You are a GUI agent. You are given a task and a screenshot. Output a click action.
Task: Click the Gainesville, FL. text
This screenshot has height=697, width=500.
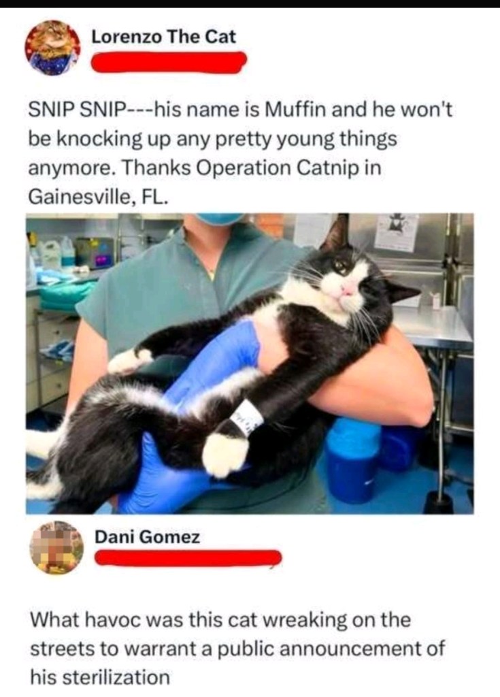pyautogui.click(x=98, y=196)
